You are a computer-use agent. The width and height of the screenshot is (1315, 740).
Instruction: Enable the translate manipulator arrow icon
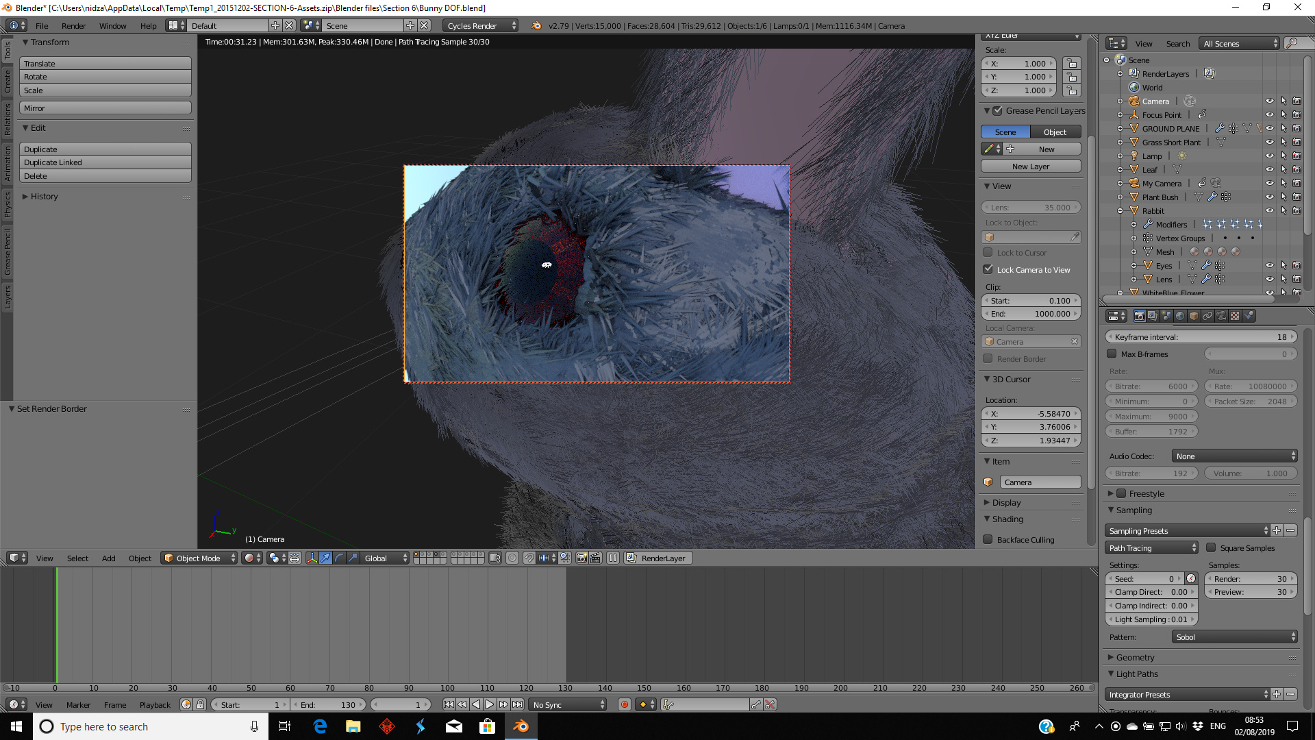point(325,558)
